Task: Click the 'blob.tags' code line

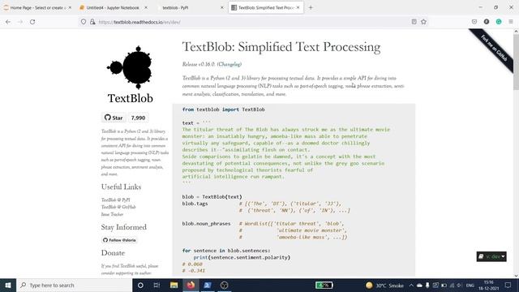Action: (x=195, y=204)
